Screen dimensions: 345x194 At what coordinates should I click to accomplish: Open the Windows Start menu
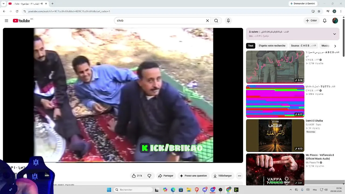point(109,190)
